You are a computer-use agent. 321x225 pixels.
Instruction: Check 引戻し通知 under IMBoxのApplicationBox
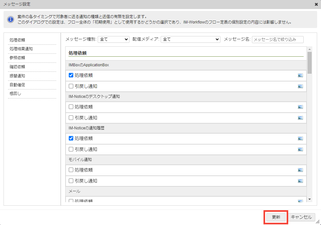point(71,86)
